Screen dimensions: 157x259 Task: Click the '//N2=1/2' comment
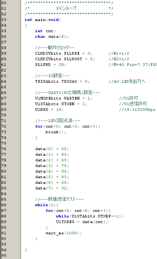pos(119,59)
